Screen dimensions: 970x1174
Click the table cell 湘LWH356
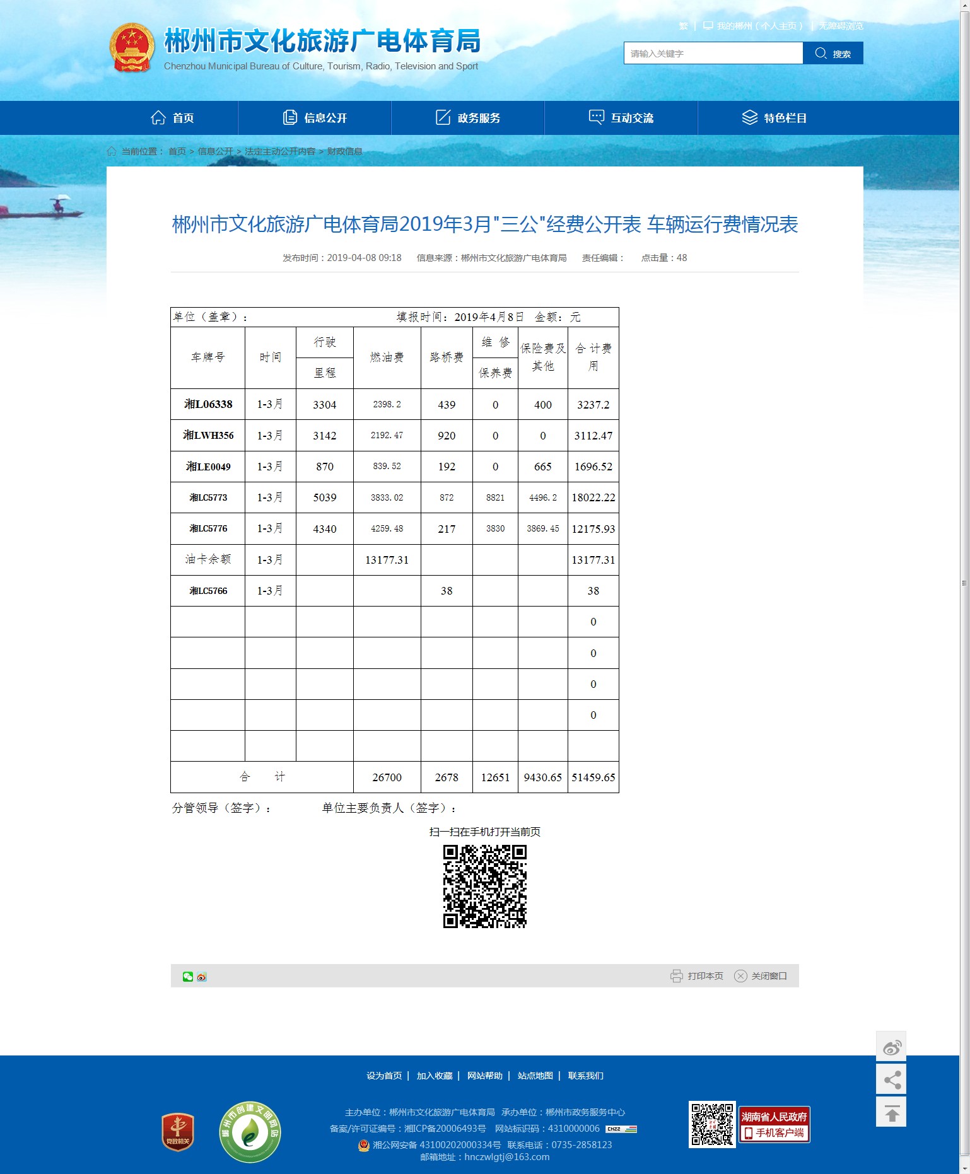pos(208,436)
